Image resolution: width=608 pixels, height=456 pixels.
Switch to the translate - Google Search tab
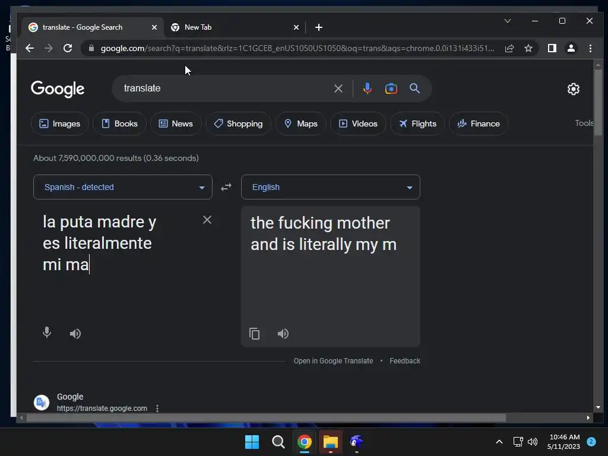tap(93, 27)
